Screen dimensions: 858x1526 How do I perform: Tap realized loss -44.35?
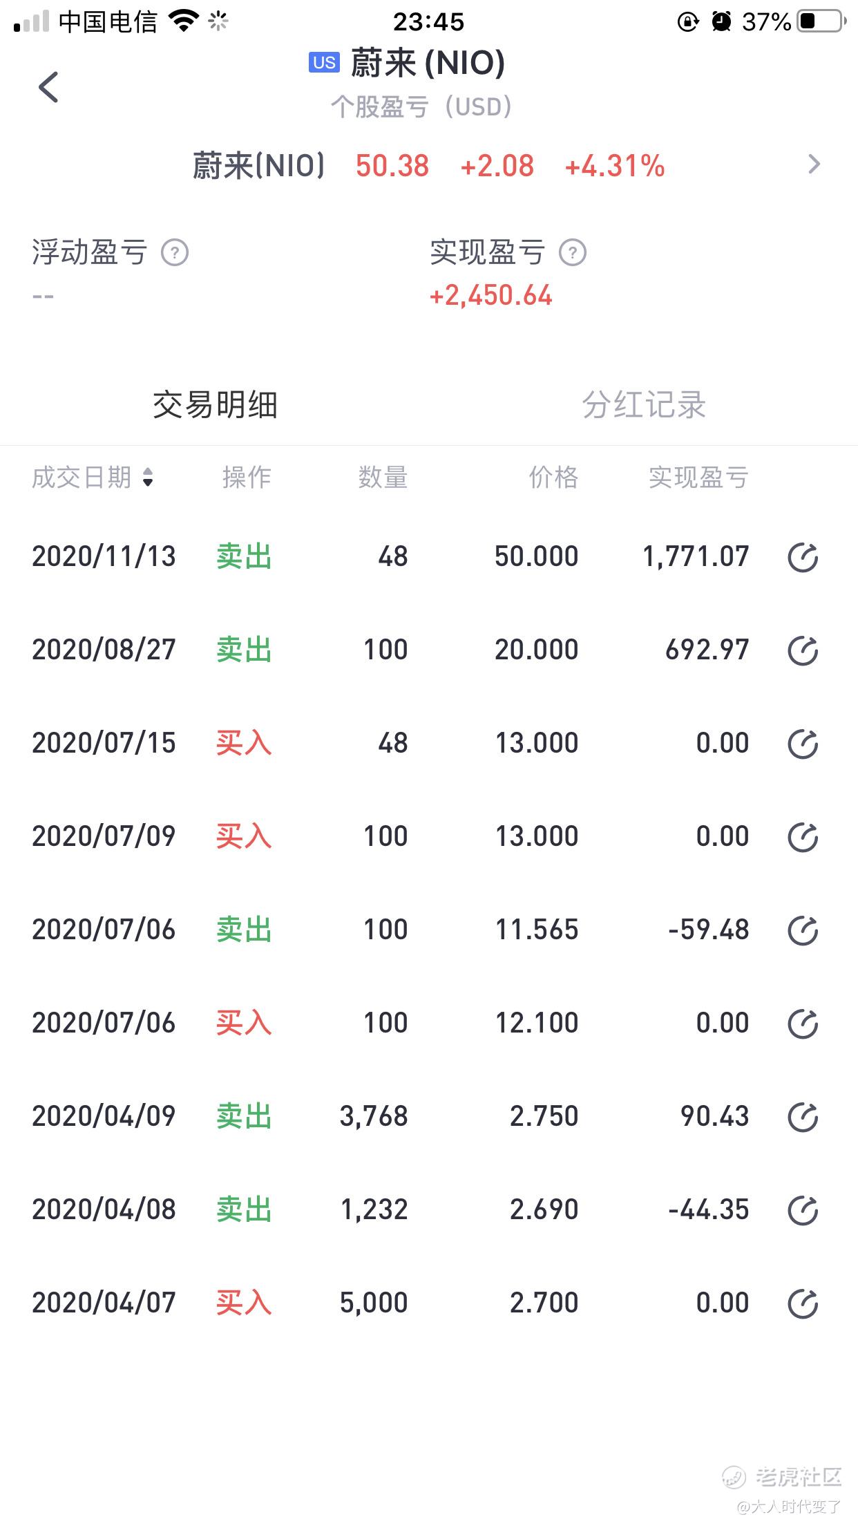709,1209
